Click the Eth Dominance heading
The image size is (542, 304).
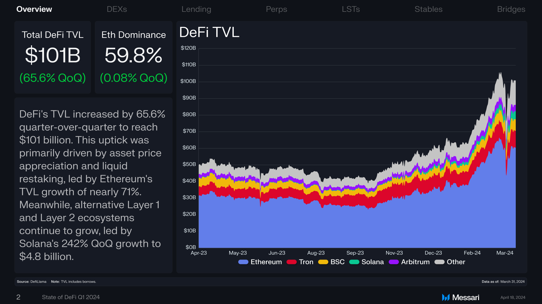134,35
